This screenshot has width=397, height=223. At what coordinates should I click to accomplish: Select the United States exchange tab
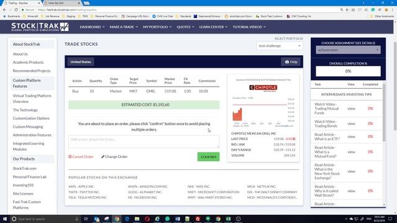pyautogui.click(x=81, y=62)
